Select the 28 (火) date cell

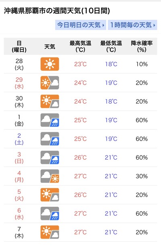pyautogui.click(x=19, y=64)
